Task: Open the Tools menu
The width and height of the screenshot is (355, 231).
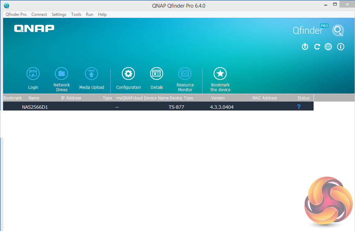Action: click(76, 14)
